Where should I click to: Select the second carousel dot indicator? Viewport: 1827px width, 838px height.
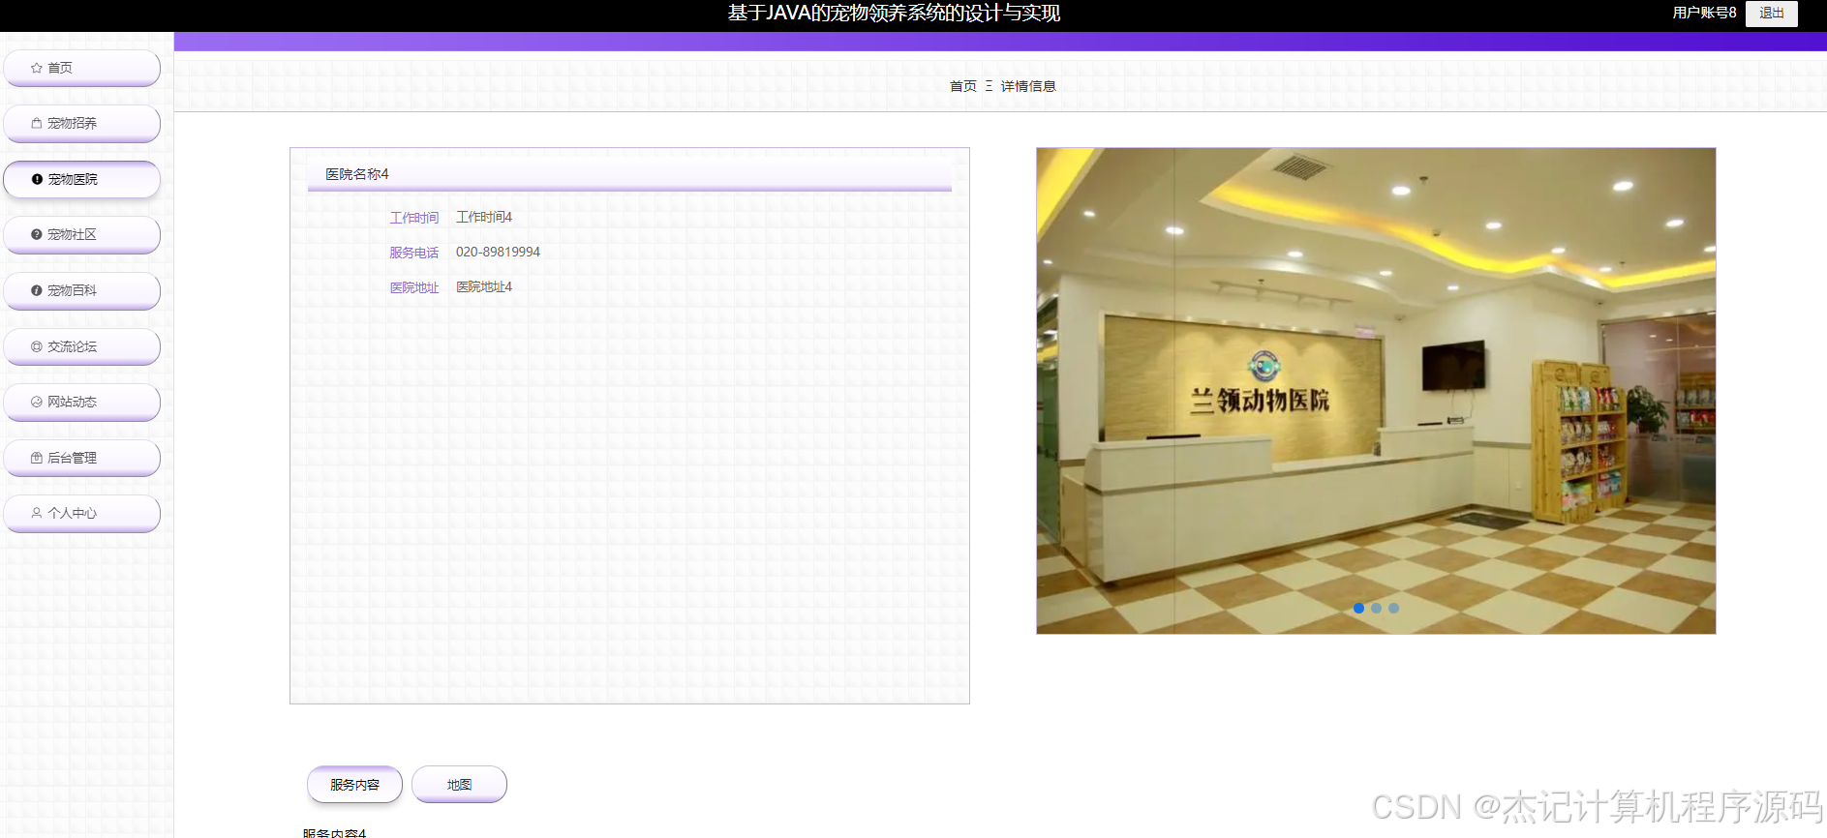pos(1376,608)
